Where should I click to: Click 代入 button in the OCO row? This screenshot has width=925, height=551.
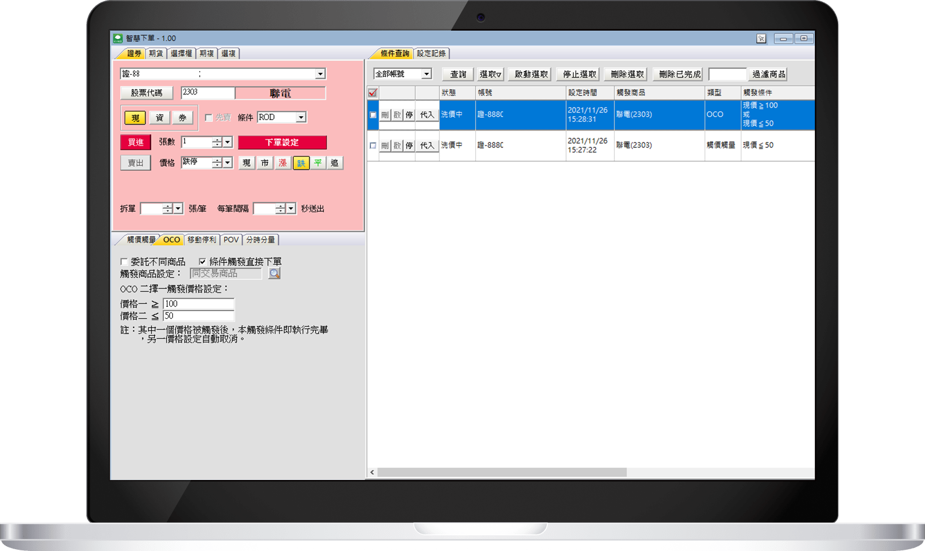tap(427, 115)
